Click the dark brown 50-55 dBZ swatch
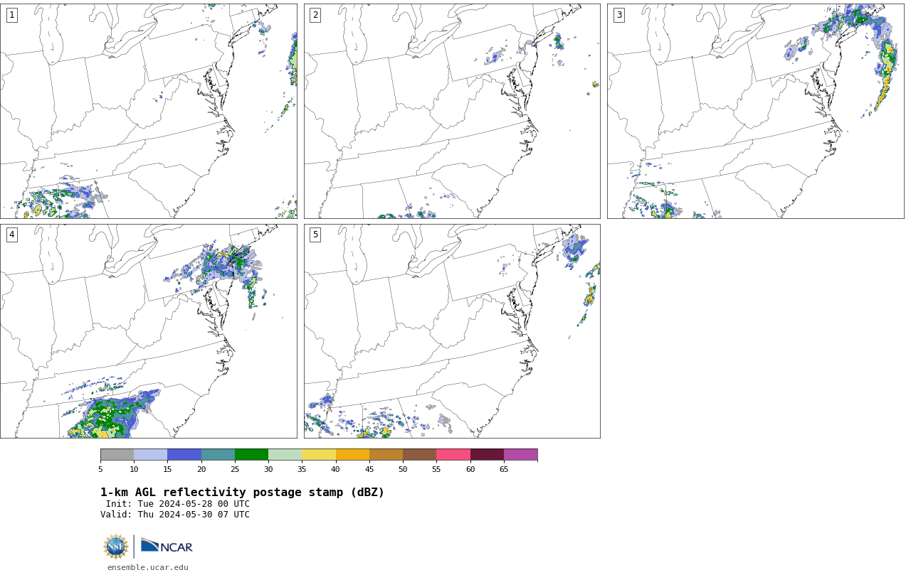 click(419, 455)
